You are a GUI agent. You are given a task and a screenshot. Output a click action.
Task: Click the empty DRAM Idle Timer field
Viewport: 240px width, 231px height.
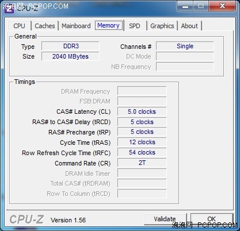click(142, 174)
